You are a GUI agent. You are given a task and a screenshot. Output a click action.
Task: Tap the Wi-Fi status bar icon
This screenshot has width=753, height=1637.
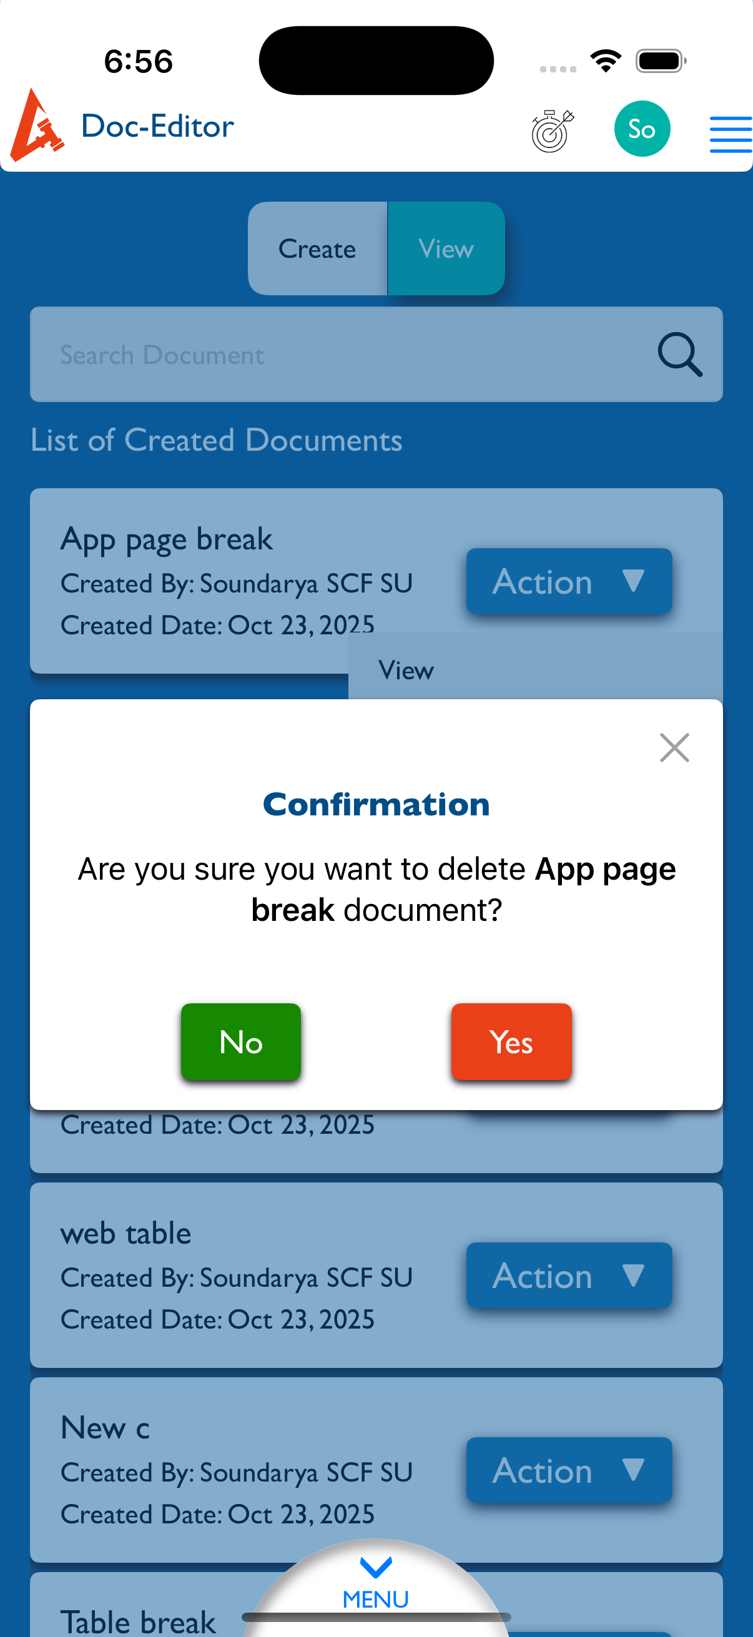[x=606, y=61]
